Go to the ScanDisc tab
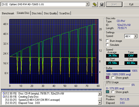Screen dimensions: 139x107 65,13
